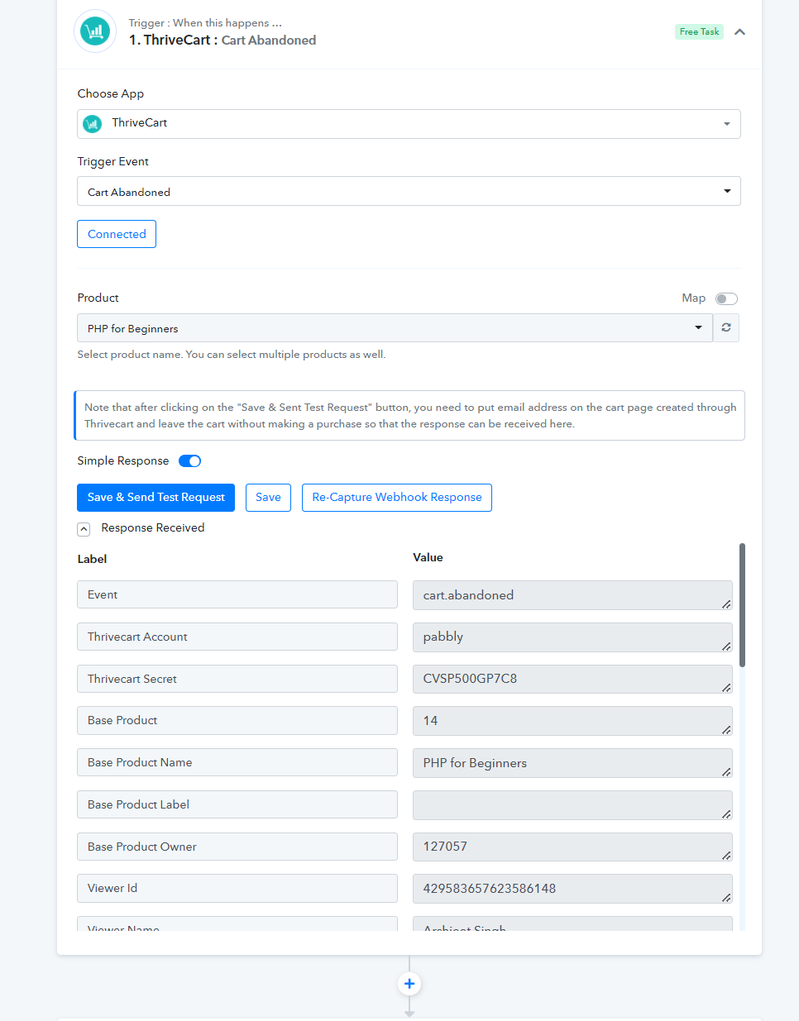Click the ThriveCart logo in Choose App field
The height and width of the screenshot is (1021, 799).
coord(93,124)
